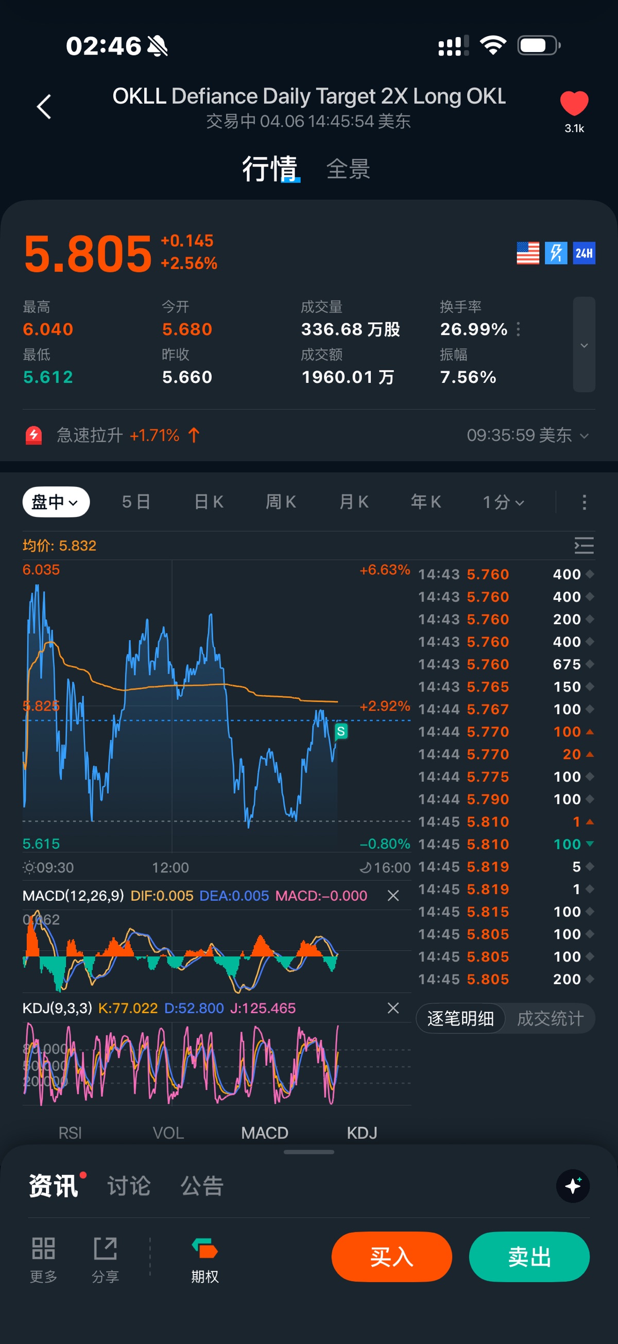Open the AI sparkle assistant icon
The image size is (618, 1344).
[x=573, y=1185]
